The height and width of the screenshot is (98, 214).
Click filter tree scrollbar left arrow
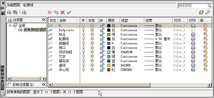pos(9,79)
